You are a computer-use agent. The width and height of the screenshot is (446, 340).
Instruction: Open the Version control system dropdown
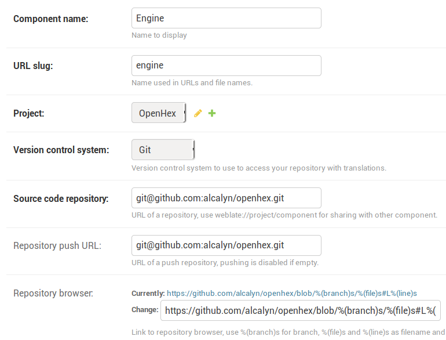coord(163,150)
